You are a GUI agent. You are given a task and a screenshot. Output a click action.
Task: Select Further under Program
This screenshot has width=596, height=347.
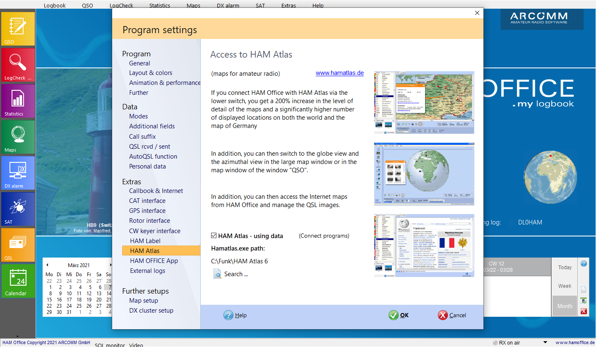(139, 93)
